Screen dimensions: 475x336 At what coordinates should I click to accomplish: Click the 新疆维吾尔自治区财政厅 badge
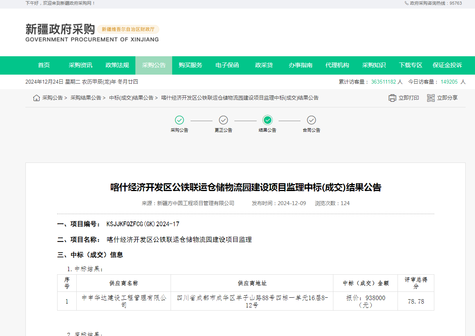128,29
